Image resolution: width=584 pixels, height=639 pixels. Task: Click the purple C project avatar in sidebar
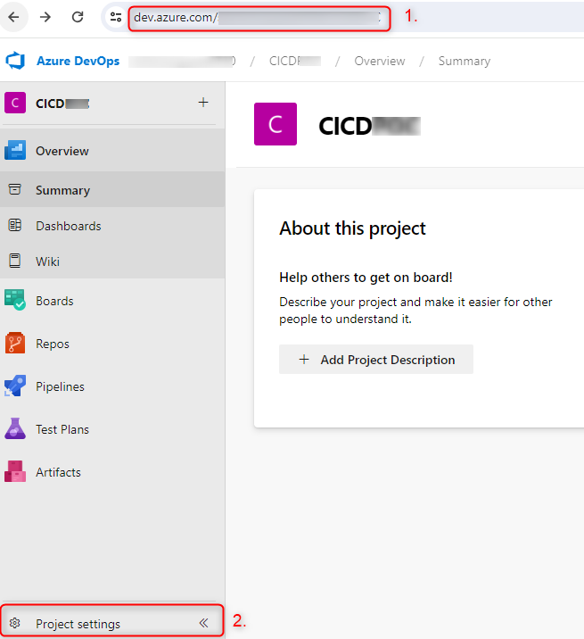15,103
